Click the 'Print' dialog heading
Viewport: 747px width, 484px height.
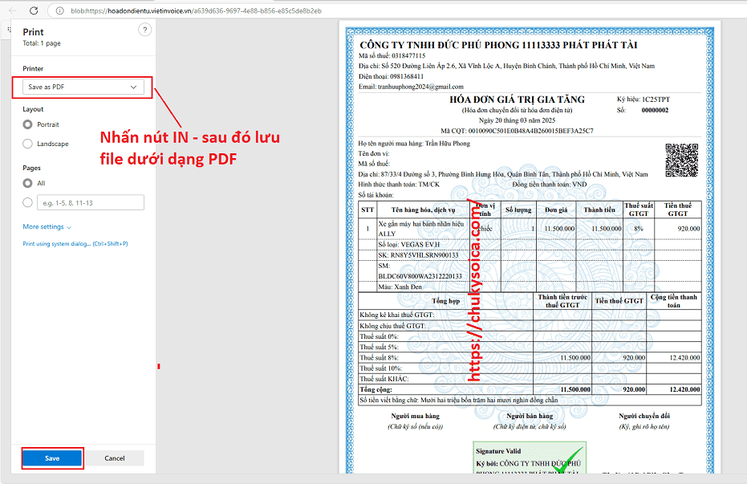[x=33, y=32]
